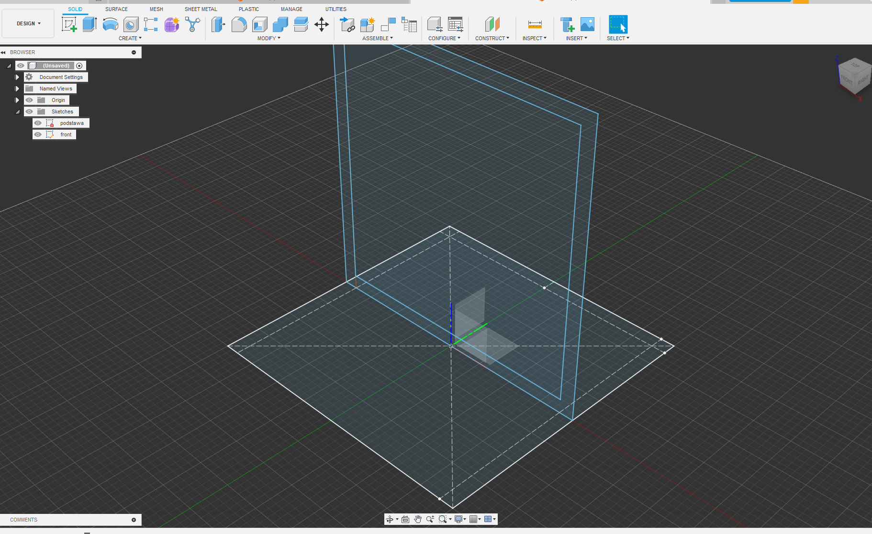The image size is (872, 534).
Task: Open the Modify dropdown menu
Action: point(268,38)
